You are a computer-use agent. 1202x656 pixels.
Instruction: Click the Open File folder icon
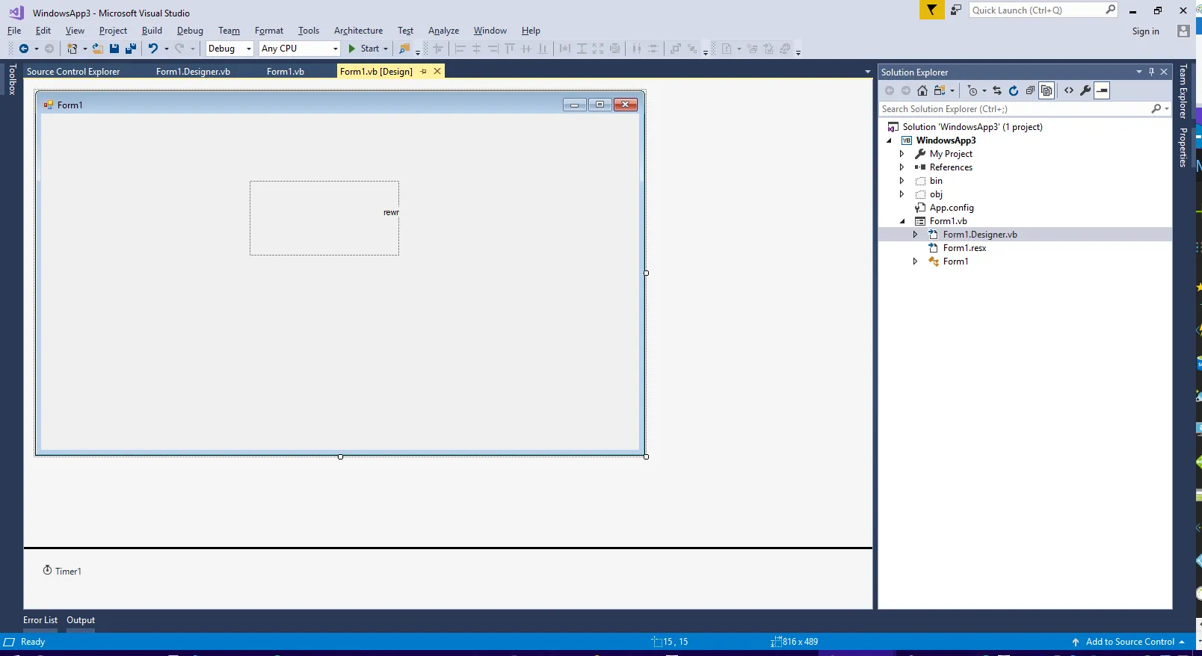pos(97,49)
